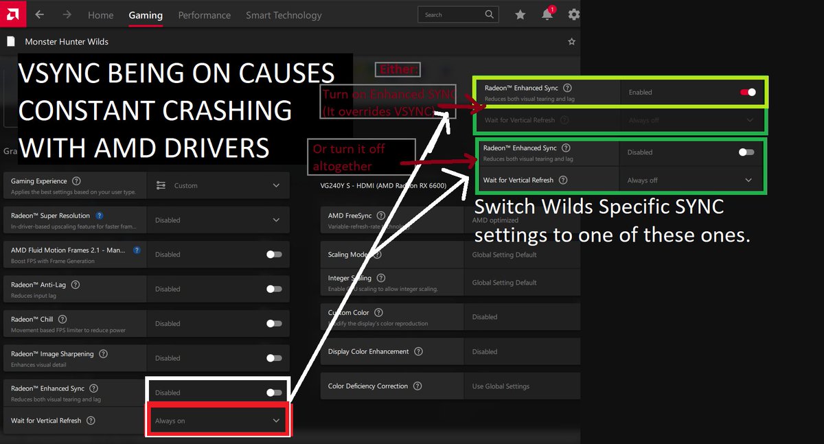Screen dimensions: 824x444
Task: Open help for Integer Scaling
Action: tap(381, 278)
